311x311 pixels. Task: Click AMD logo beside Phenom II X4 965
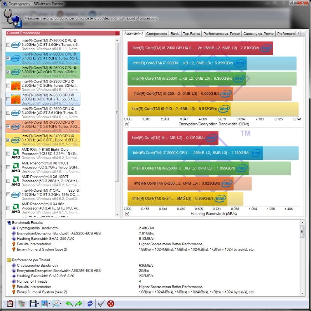(16, 208)
